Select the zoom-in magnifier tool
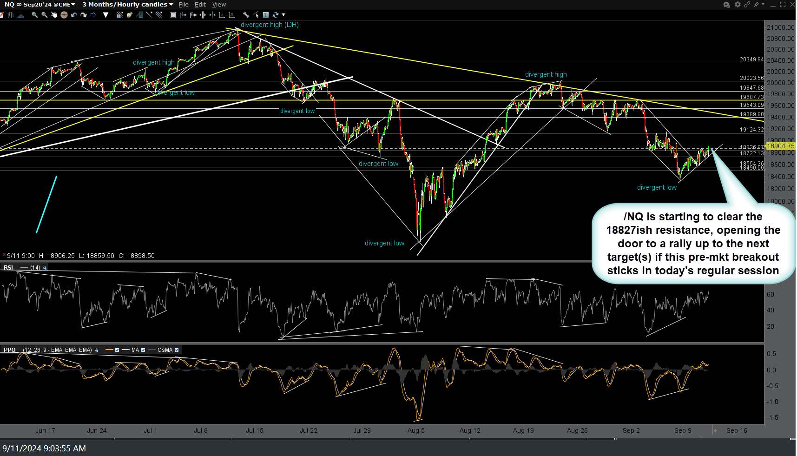The width and height of the screenshot is (797, 456). pos(34,15)
